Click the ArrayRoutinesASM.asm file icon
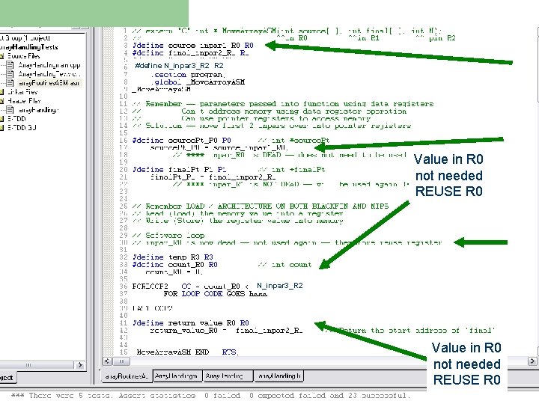Image resolution: width=539 pixels, height=404 pixels. pyautogui.click(x=10, y=83)
